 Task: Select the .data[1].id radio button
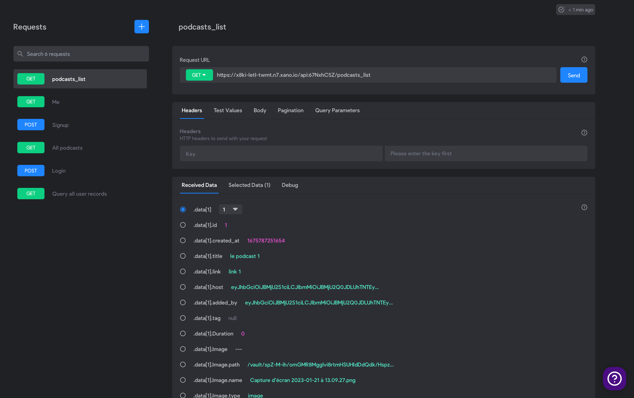click(183, 225)
